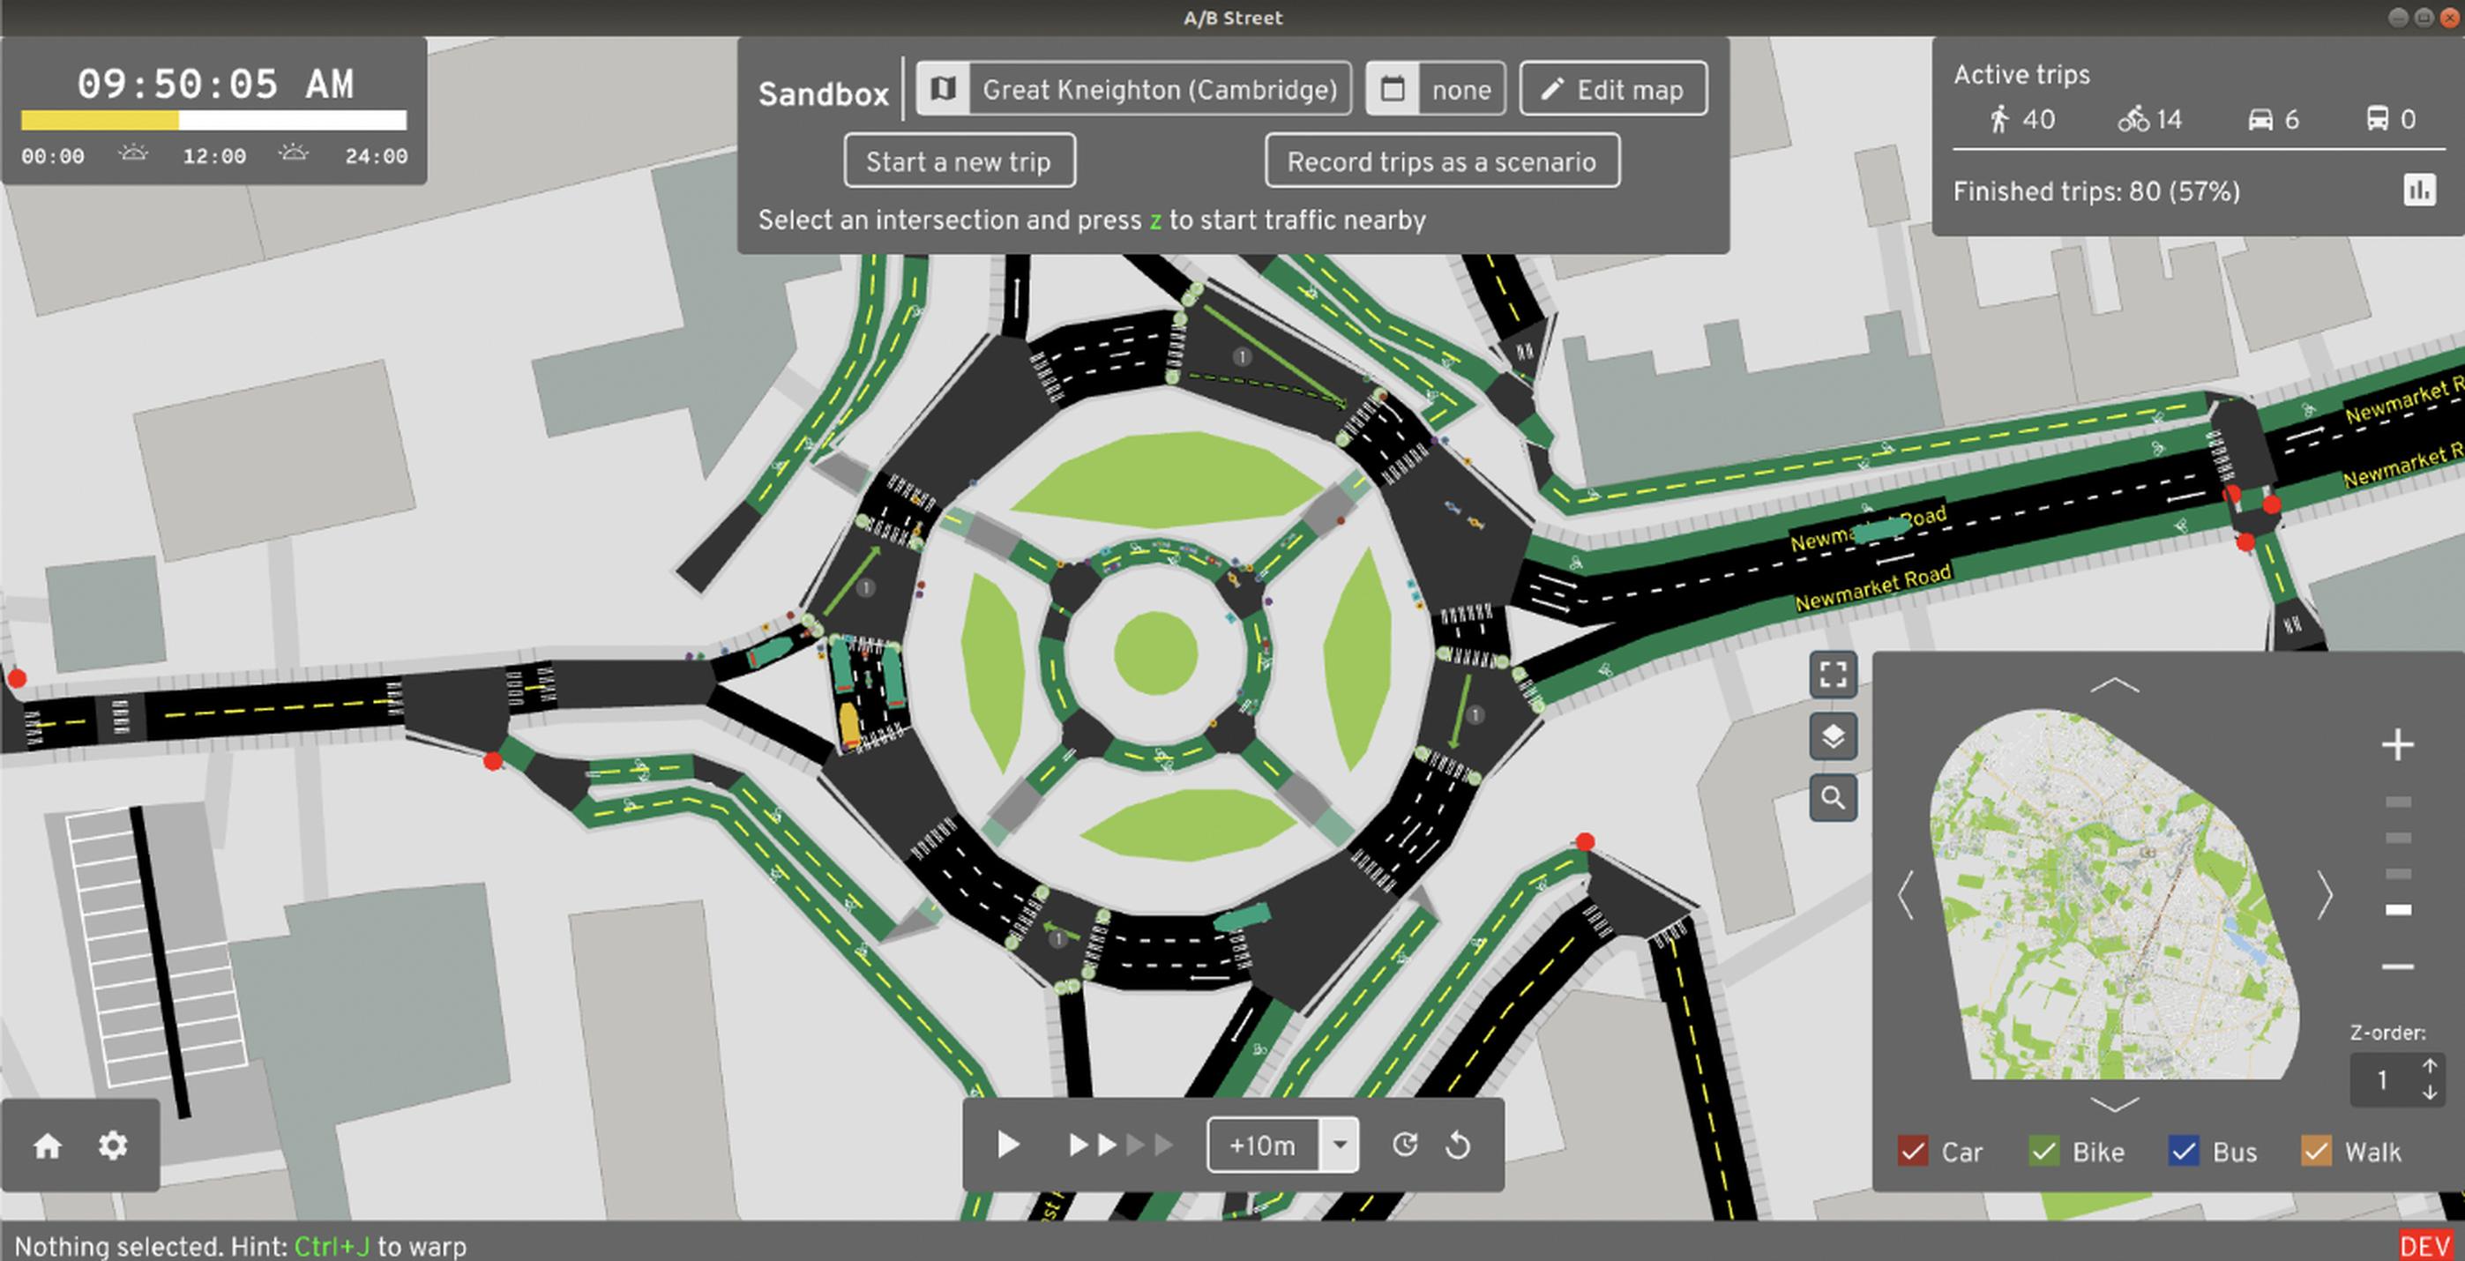Pan minimap up with top chevron

click(x=2114, y=684)
